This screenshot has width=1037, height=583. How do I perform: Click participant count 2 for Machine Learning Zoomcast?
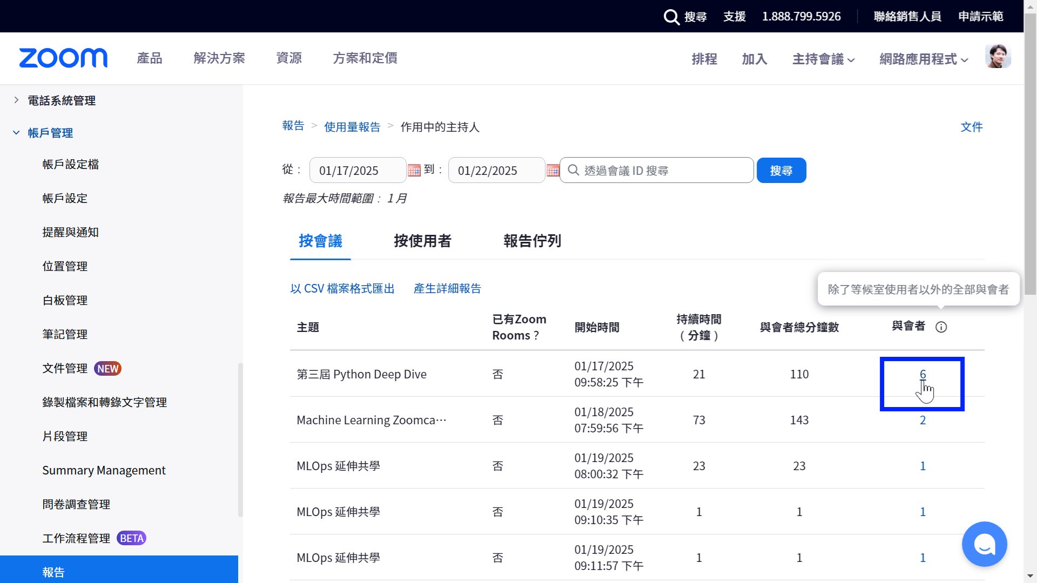pos(922,420)
